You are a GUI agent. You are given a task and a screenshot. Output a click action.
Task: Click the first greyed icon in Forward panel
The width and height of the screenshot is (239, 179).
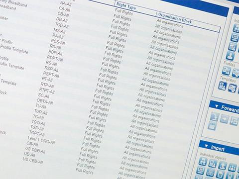pyautogui.click(x=215, y=117)
